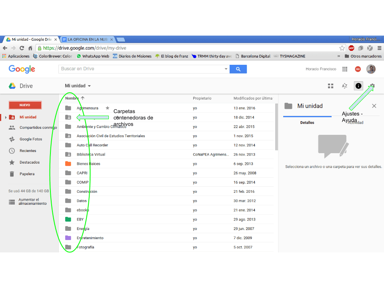384x288 pixels.
Task: Expand the search options dropdown arrow
Action: pyautogui.click(x=226, y=69)
